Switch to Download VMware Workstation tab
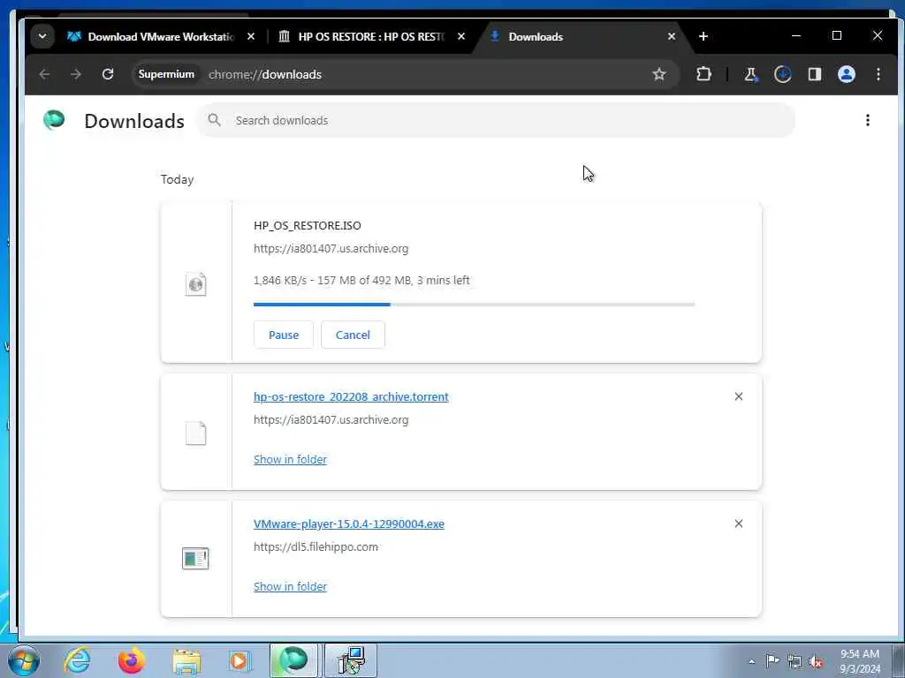This screenshot has height=678, width=905. [x=162, y=37]
